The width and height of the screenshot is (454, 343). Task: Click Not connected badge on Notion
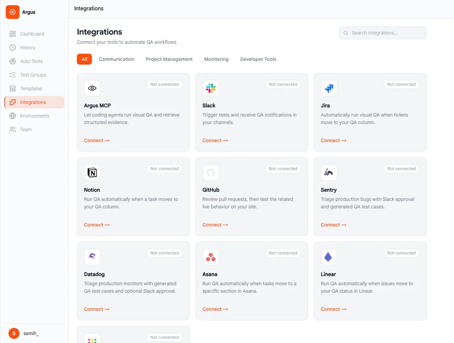coord(165,169)
